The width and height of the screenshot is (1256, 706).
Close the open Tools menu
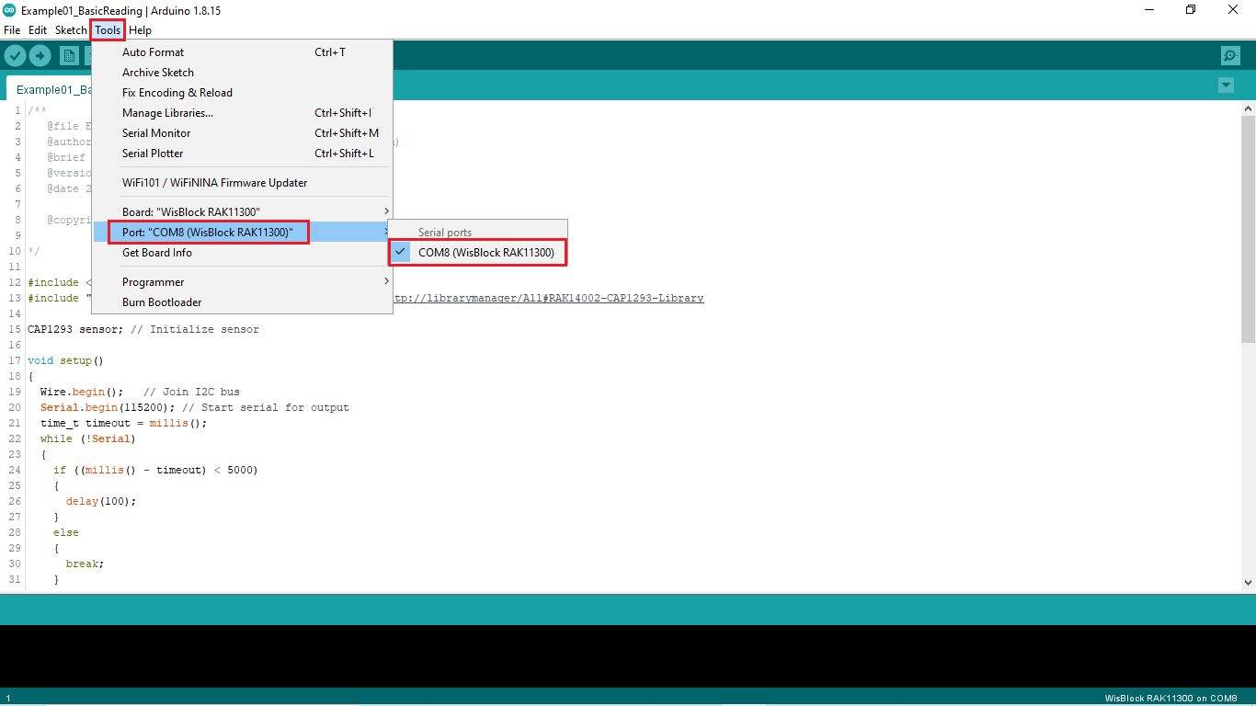(108, 30)
